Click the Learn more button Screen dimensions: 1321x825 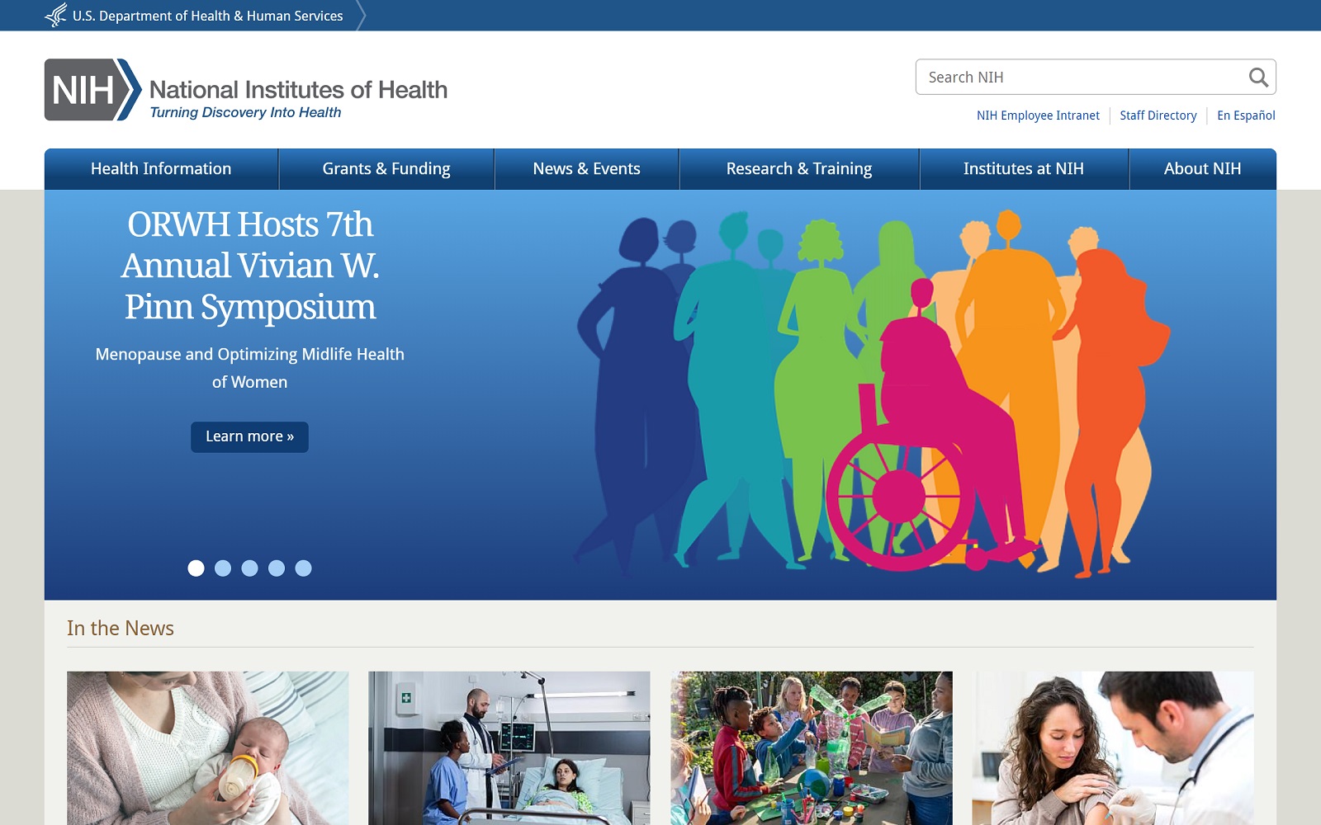249,437
